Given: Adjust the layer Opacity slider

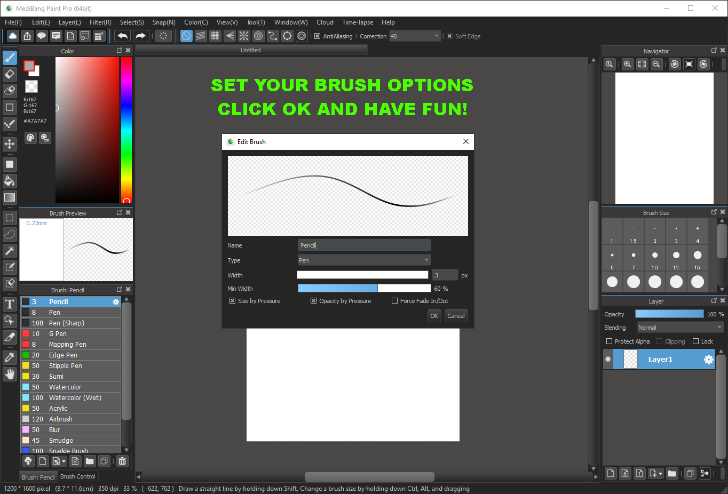Looking at the screenshot, I should [x=669, y=314].
